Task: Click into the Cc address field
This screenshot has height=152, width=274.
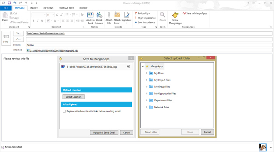Action: 149,39
